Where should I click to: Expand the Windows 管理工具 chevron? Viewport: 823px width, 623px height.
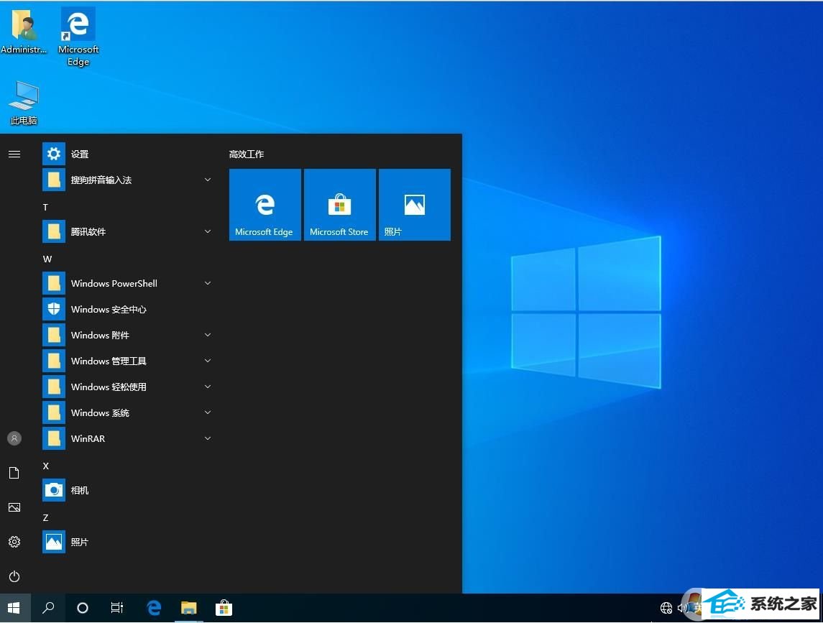click(208, 361)
